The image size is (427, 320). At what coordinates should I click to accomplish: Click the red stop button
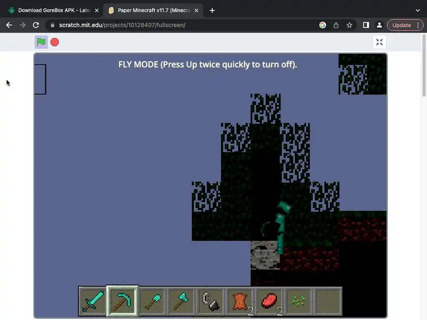[55, 42]
